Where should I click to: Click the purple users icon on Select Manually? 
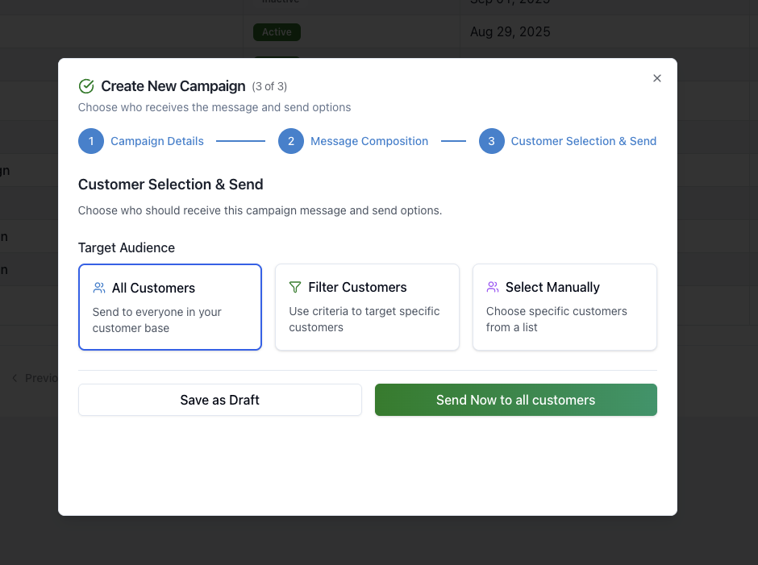(493, 287)
